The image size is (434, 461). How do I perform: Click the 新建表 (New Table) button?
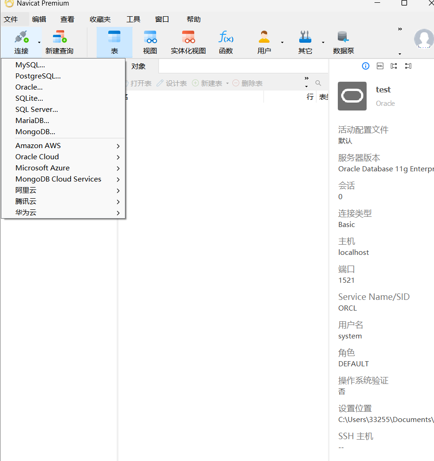[207, 84]
